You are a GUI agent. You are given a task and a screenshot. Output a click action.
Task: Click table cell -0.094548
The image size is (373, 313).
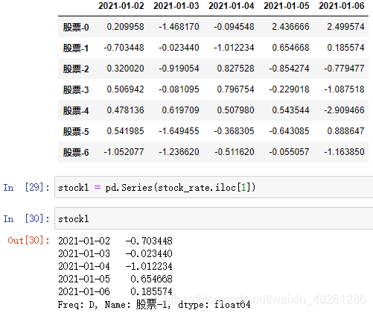click(234, 27)
